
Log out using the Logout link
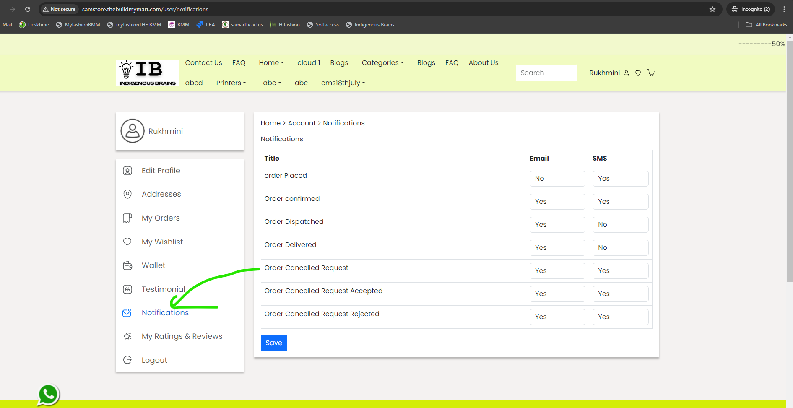(x=154, y=360)
